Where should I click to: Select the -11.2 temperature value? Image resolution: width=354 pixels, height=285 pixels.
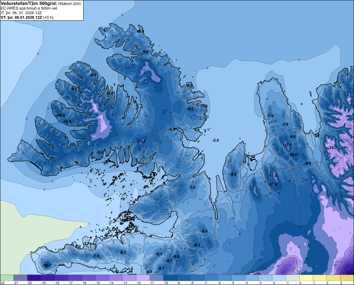coord(273,175)
